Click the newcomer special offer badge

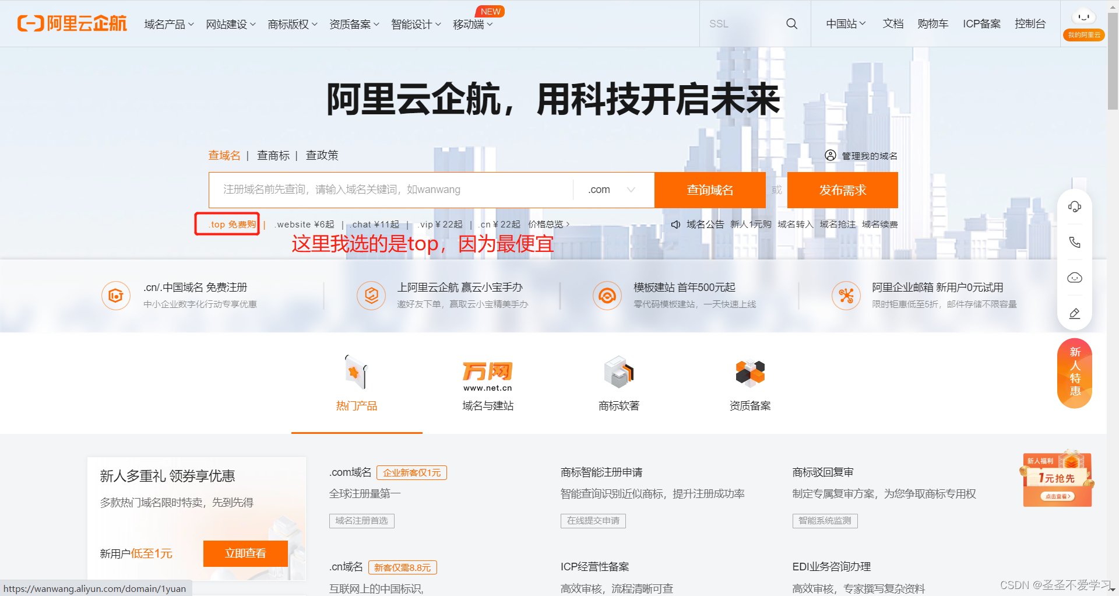(1075, 373)
